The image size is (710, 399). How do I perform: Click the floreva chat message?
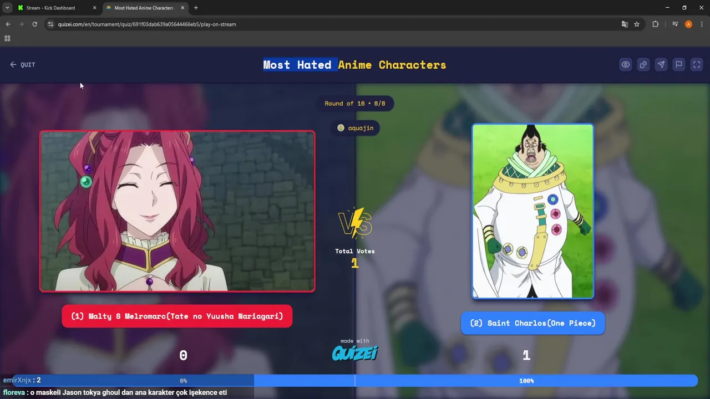tap(115, 392)
